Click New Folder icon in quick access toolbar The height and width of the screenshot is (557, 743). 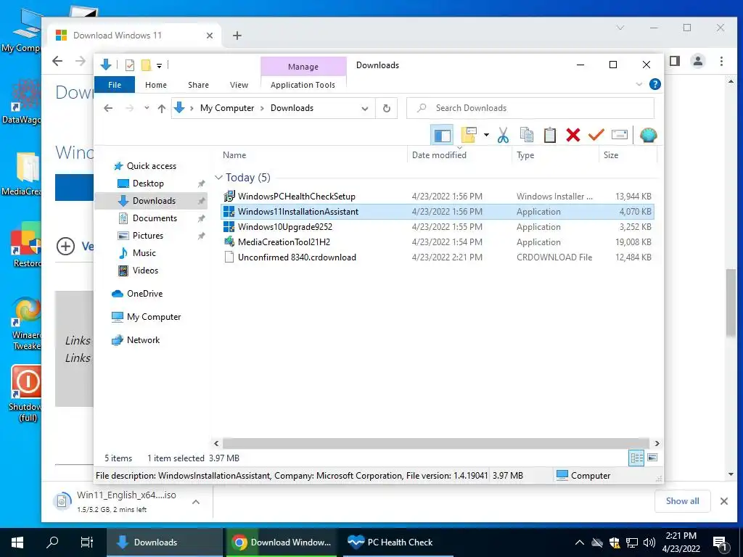coord(146,65)
